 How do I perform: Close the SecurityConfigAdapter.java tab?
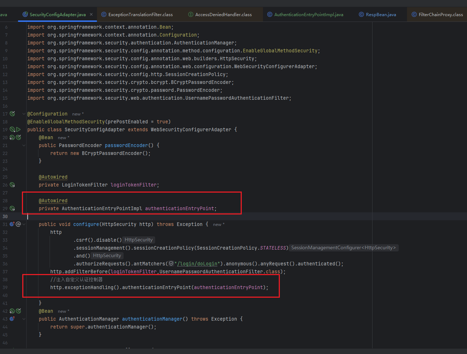click(x=91, y=14)
